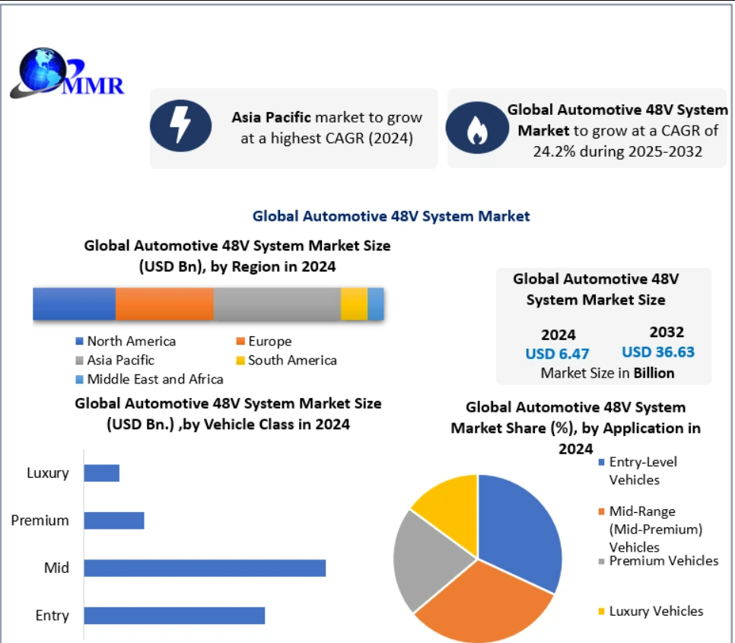Click Entry-Level Vehicles legend marker
Viewport: 735px width, 643px height.
tap(602, 462)
